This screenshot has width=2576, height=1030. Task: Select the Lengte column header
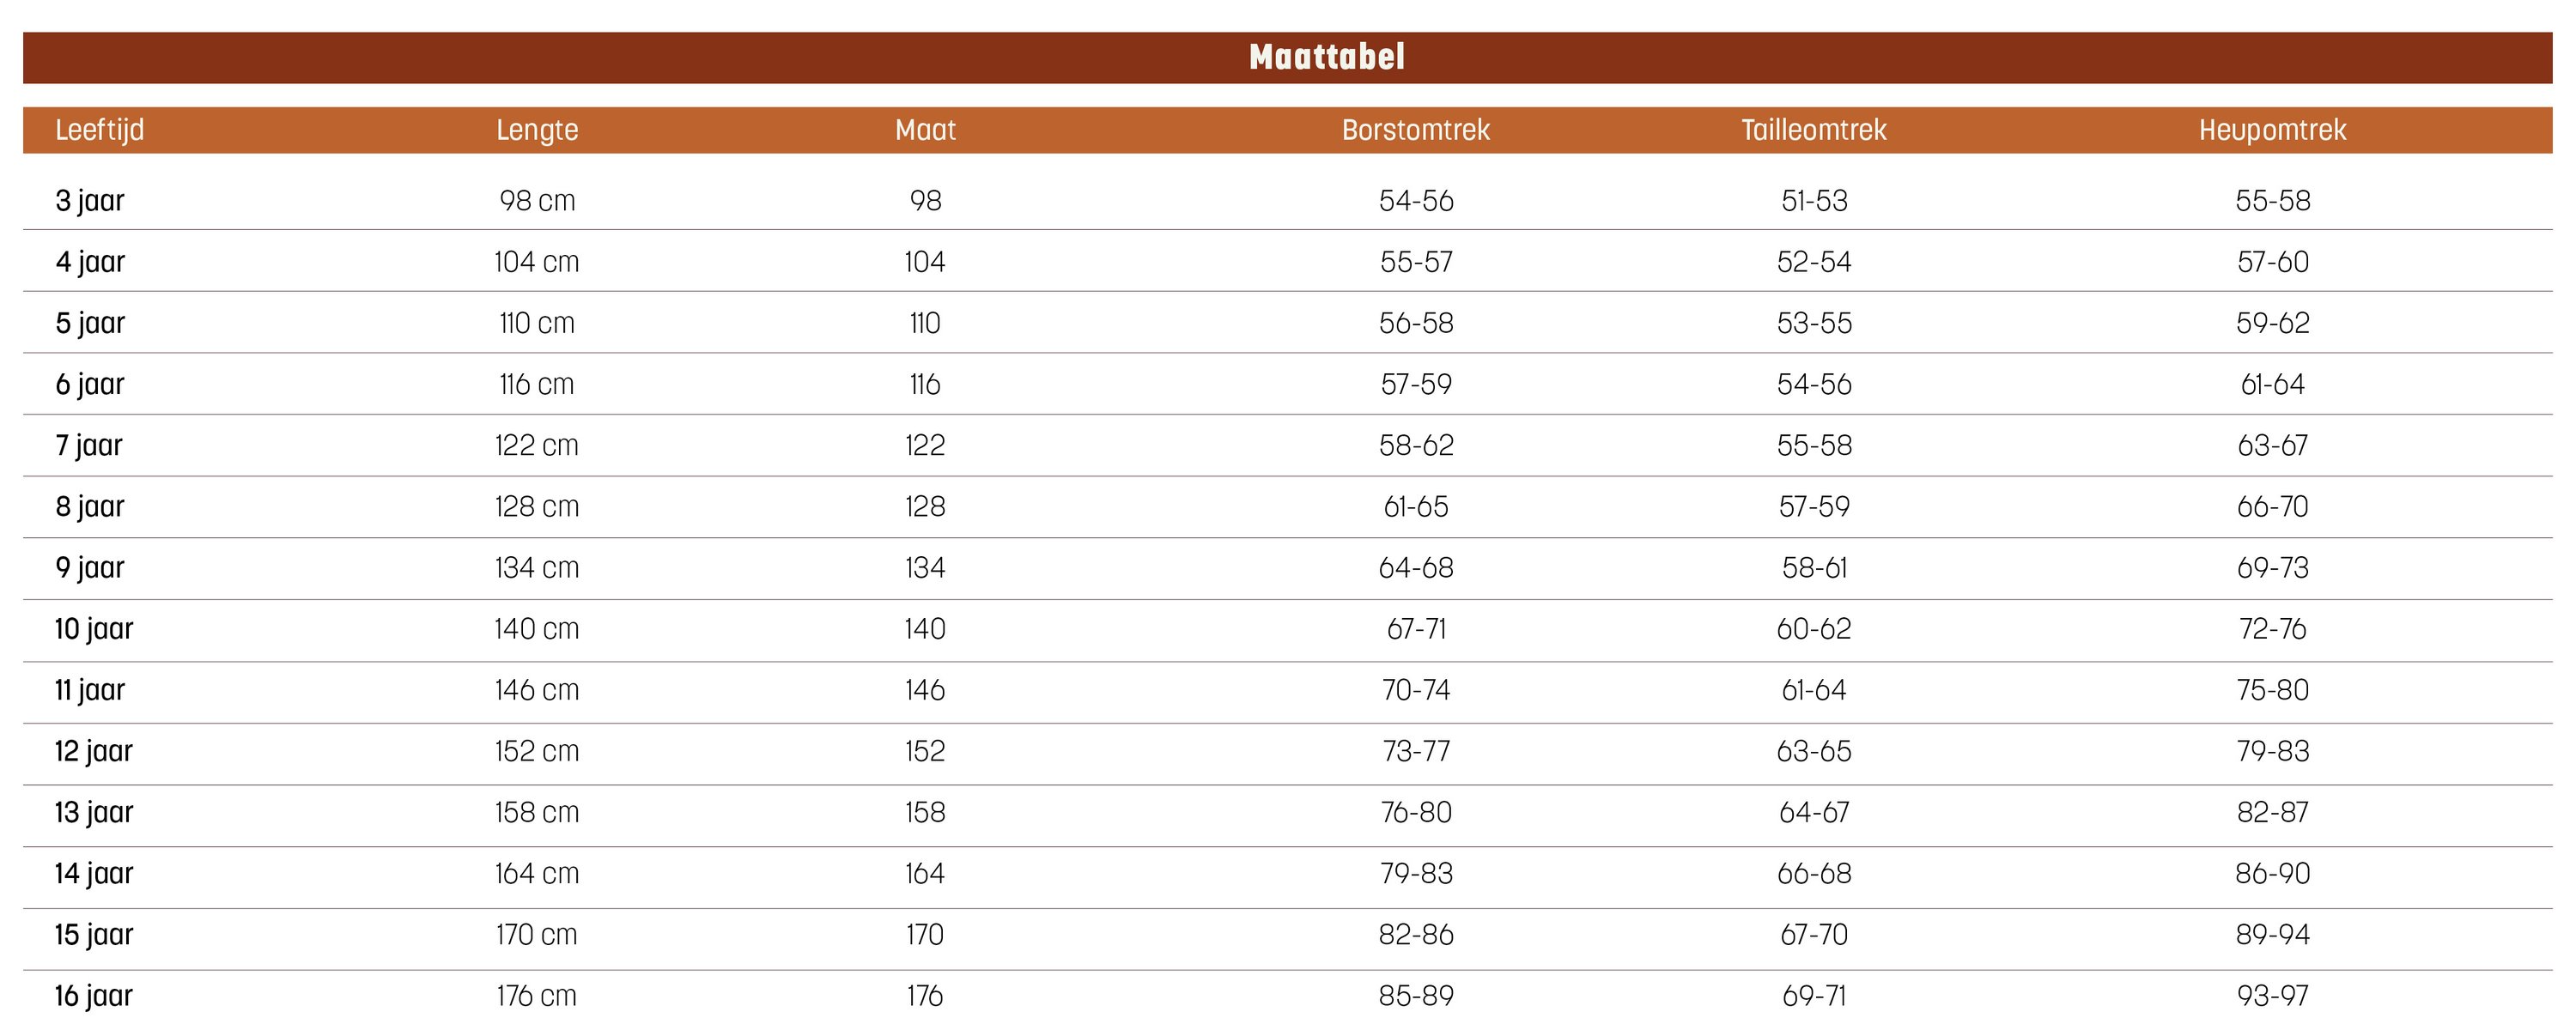pyautogui.click(x=537, y=130)
